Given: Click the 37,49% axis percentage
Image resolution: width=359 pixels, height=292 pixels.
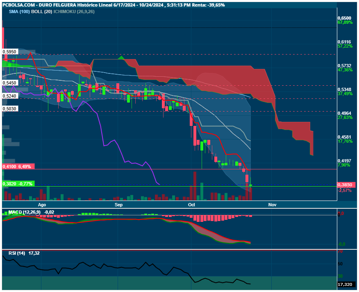Looking at the screenshot, I should 345,94.
